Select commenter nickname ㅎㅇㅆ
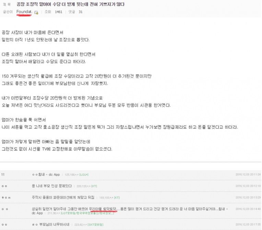This screenshot has width=262, height=230. (6, 197)
